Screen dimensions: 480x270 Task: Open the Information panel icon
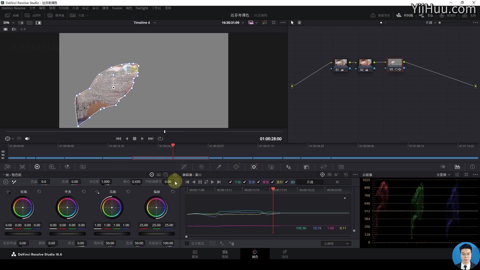[x=472, y=167]
